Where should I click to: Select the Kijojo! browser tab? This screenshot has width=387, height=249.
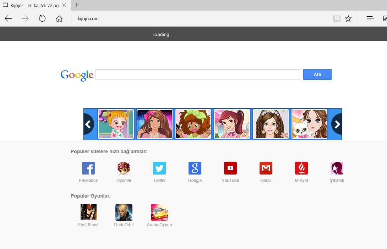tap(35, 5)
